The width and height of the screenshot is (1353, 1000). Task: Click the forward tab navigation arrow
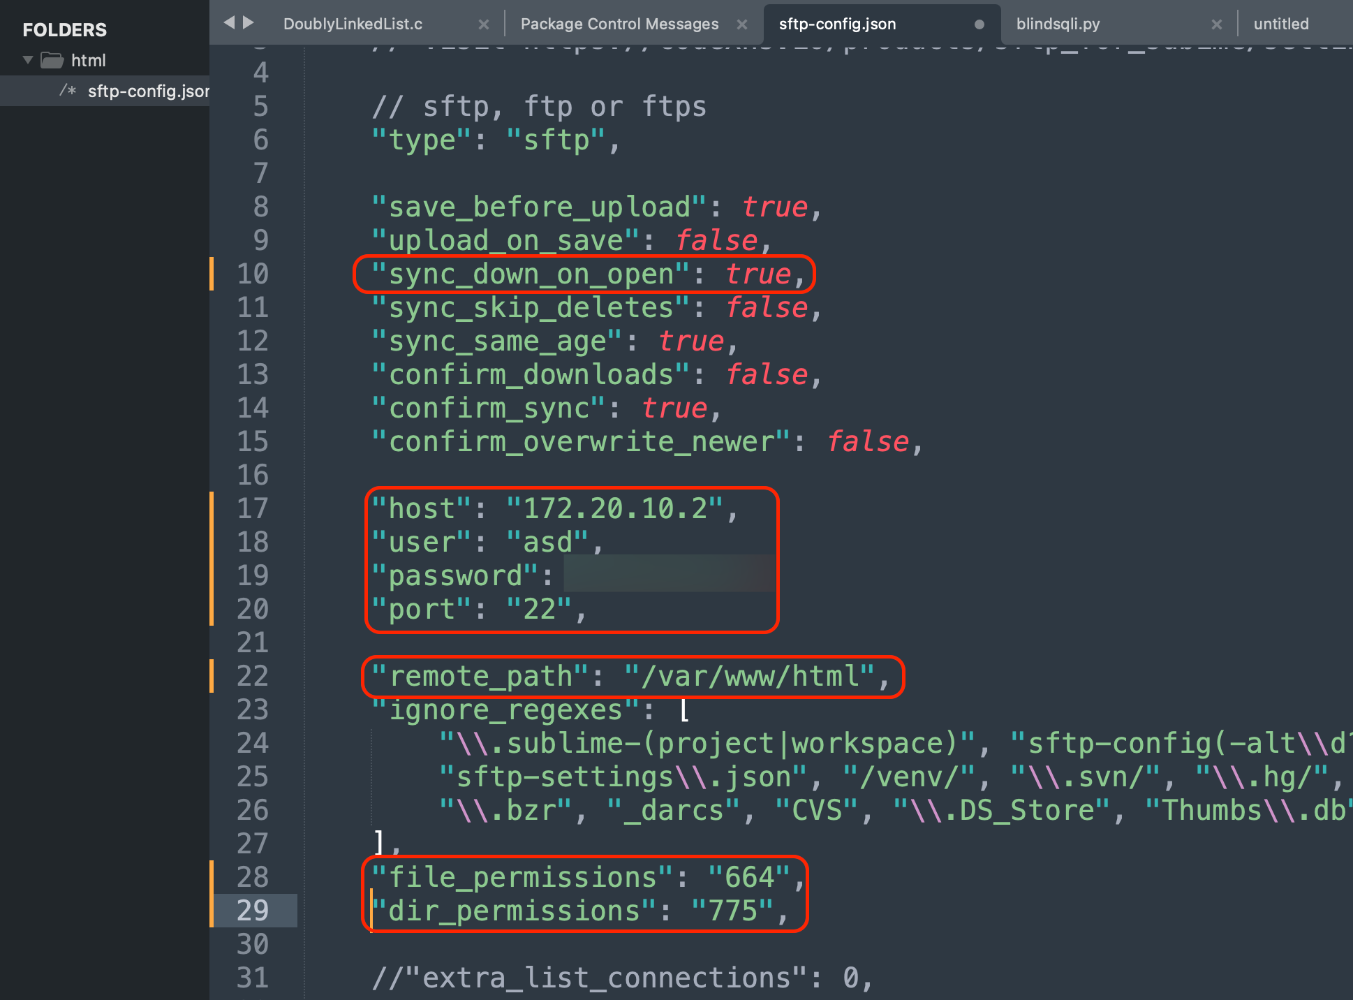(248, 23)
